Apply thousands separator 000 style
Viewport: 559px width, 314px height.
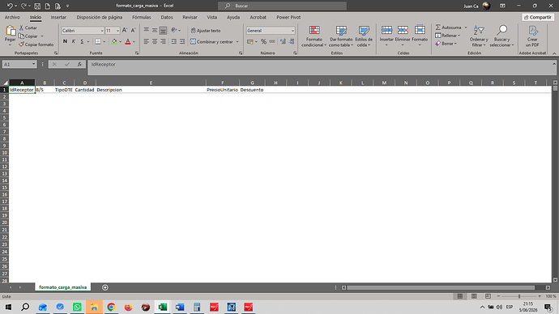272,41
